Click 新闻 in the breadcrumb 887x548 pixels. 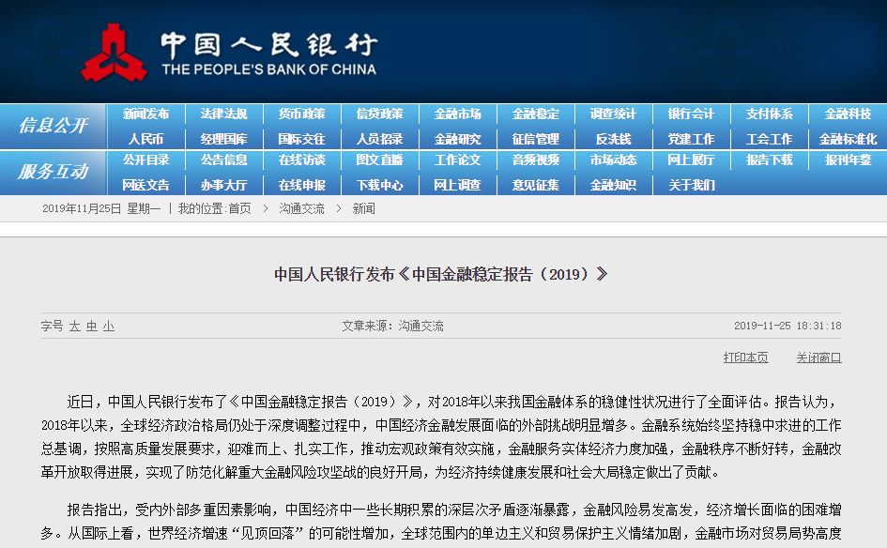364,208
